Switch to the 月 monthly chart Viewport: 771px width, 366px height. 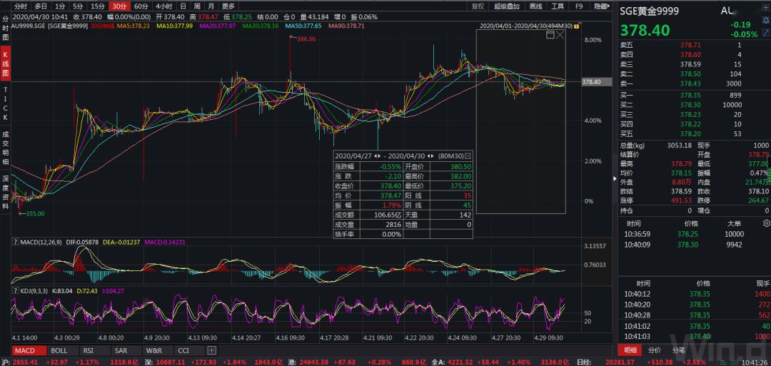pyautogui.click(x=211, y=6)
